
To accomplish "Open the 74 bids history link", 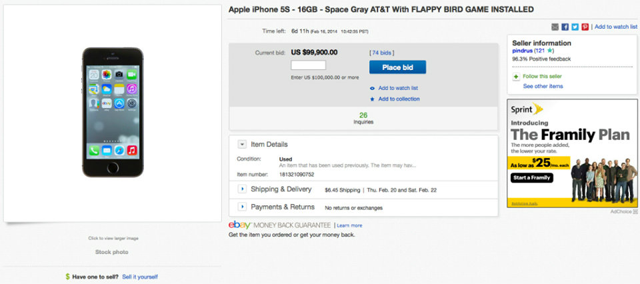I will pos(381,52).
